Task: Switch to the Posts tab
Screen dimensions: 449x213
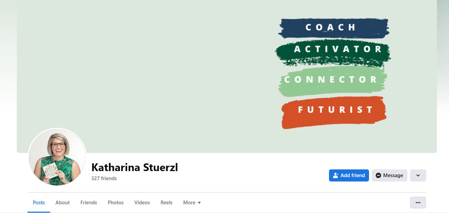Action: tap(39, 203)
